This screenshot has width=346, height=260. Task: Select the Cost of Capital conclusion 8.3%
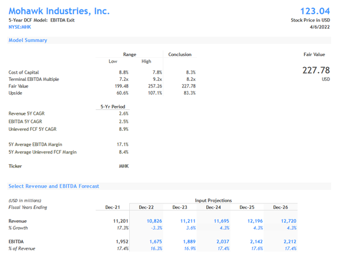191,72
